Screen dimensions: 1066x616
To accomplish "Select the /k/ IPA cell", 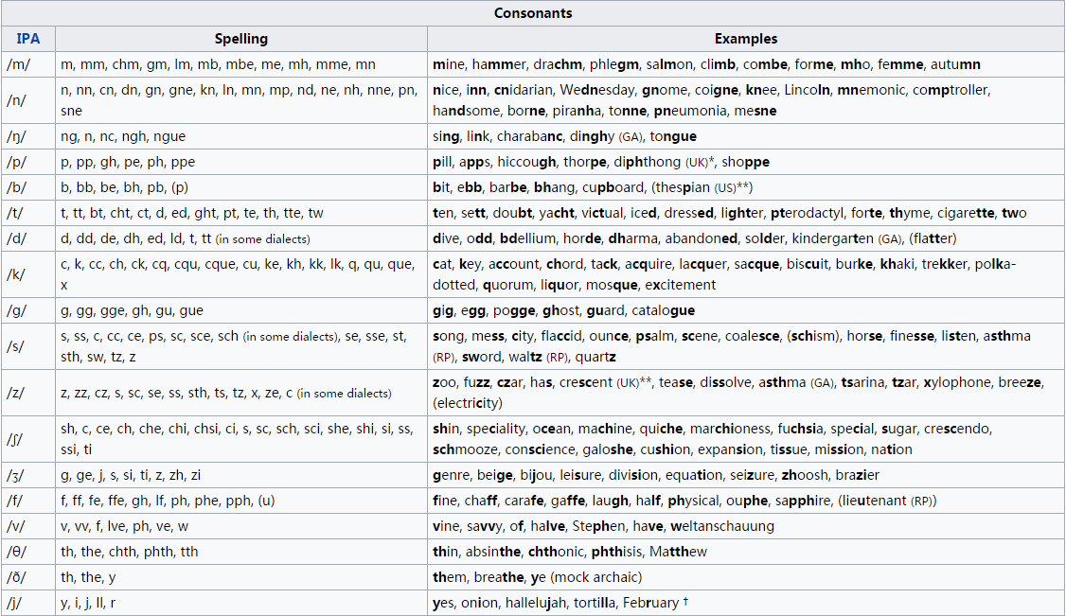I will [x=27, y=274].
